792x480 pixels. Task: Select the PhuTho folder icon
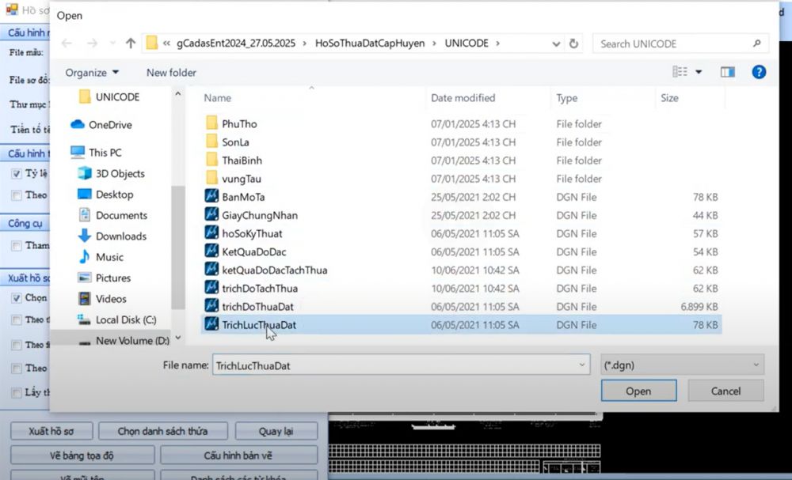coord(211,124)
